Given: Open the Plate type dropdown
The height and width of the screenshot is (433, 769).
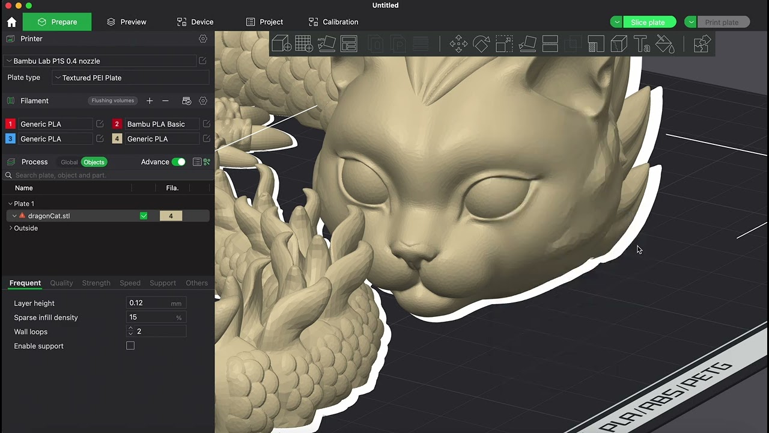Looking at the screenshot, I should coord(131,78).
